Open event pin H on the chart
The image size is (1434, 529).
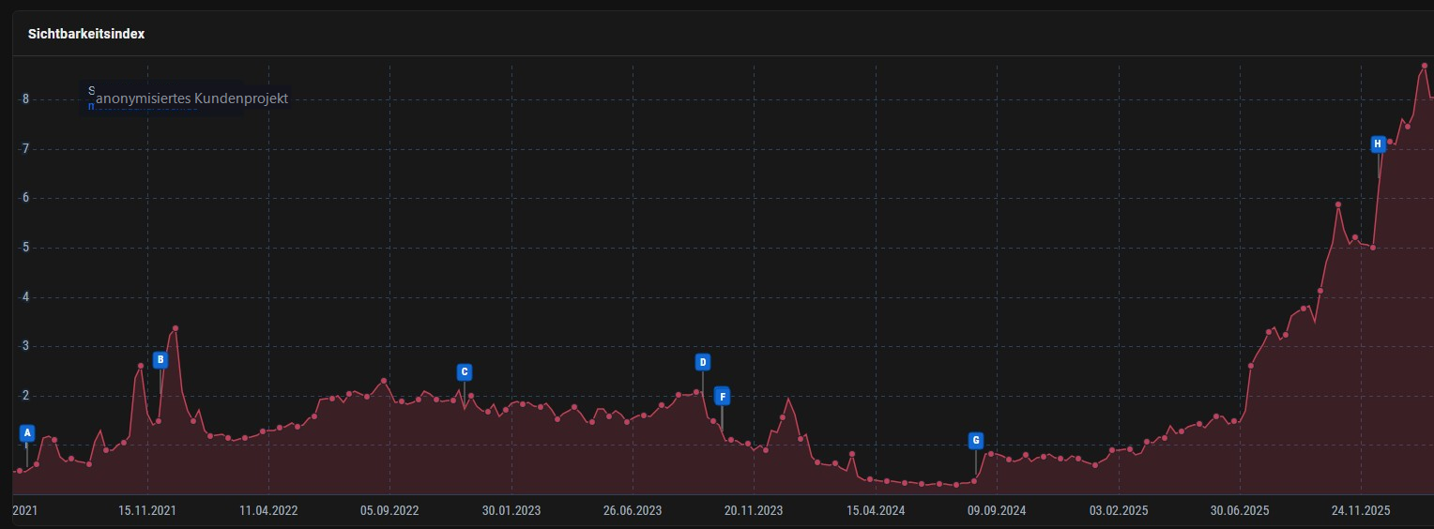point(1378,144)
